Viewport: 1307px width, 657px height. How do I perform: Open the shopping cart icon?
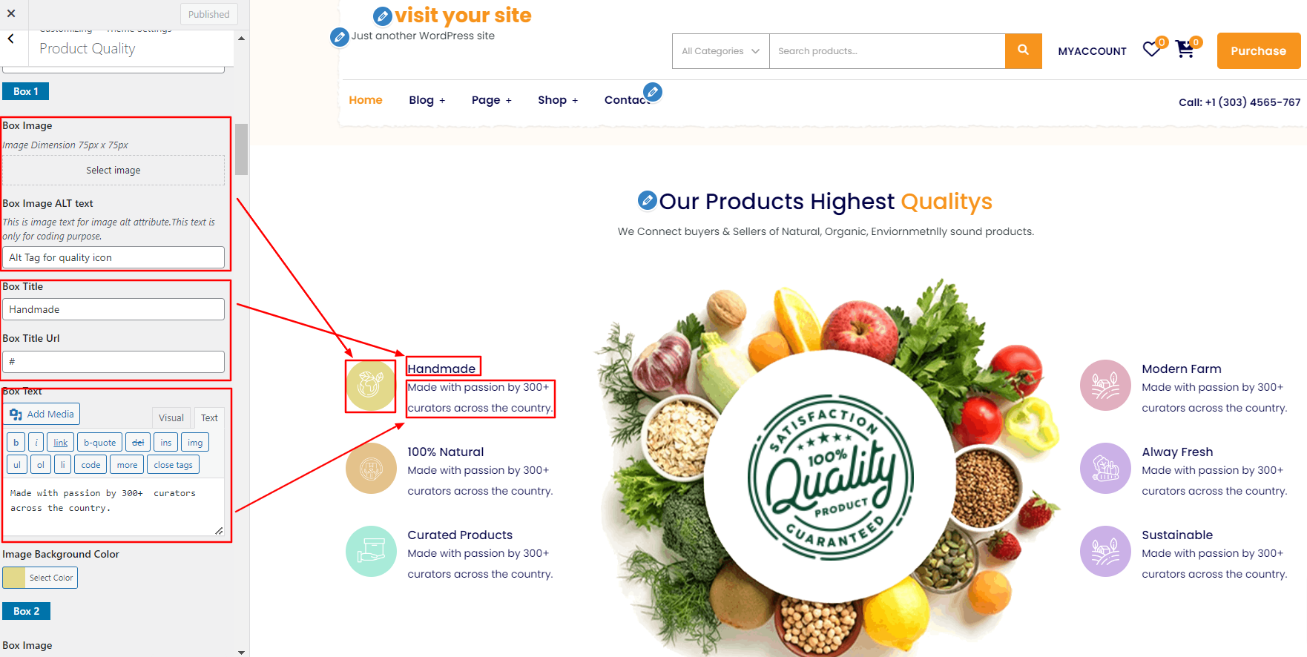(x=1185, y=50)
